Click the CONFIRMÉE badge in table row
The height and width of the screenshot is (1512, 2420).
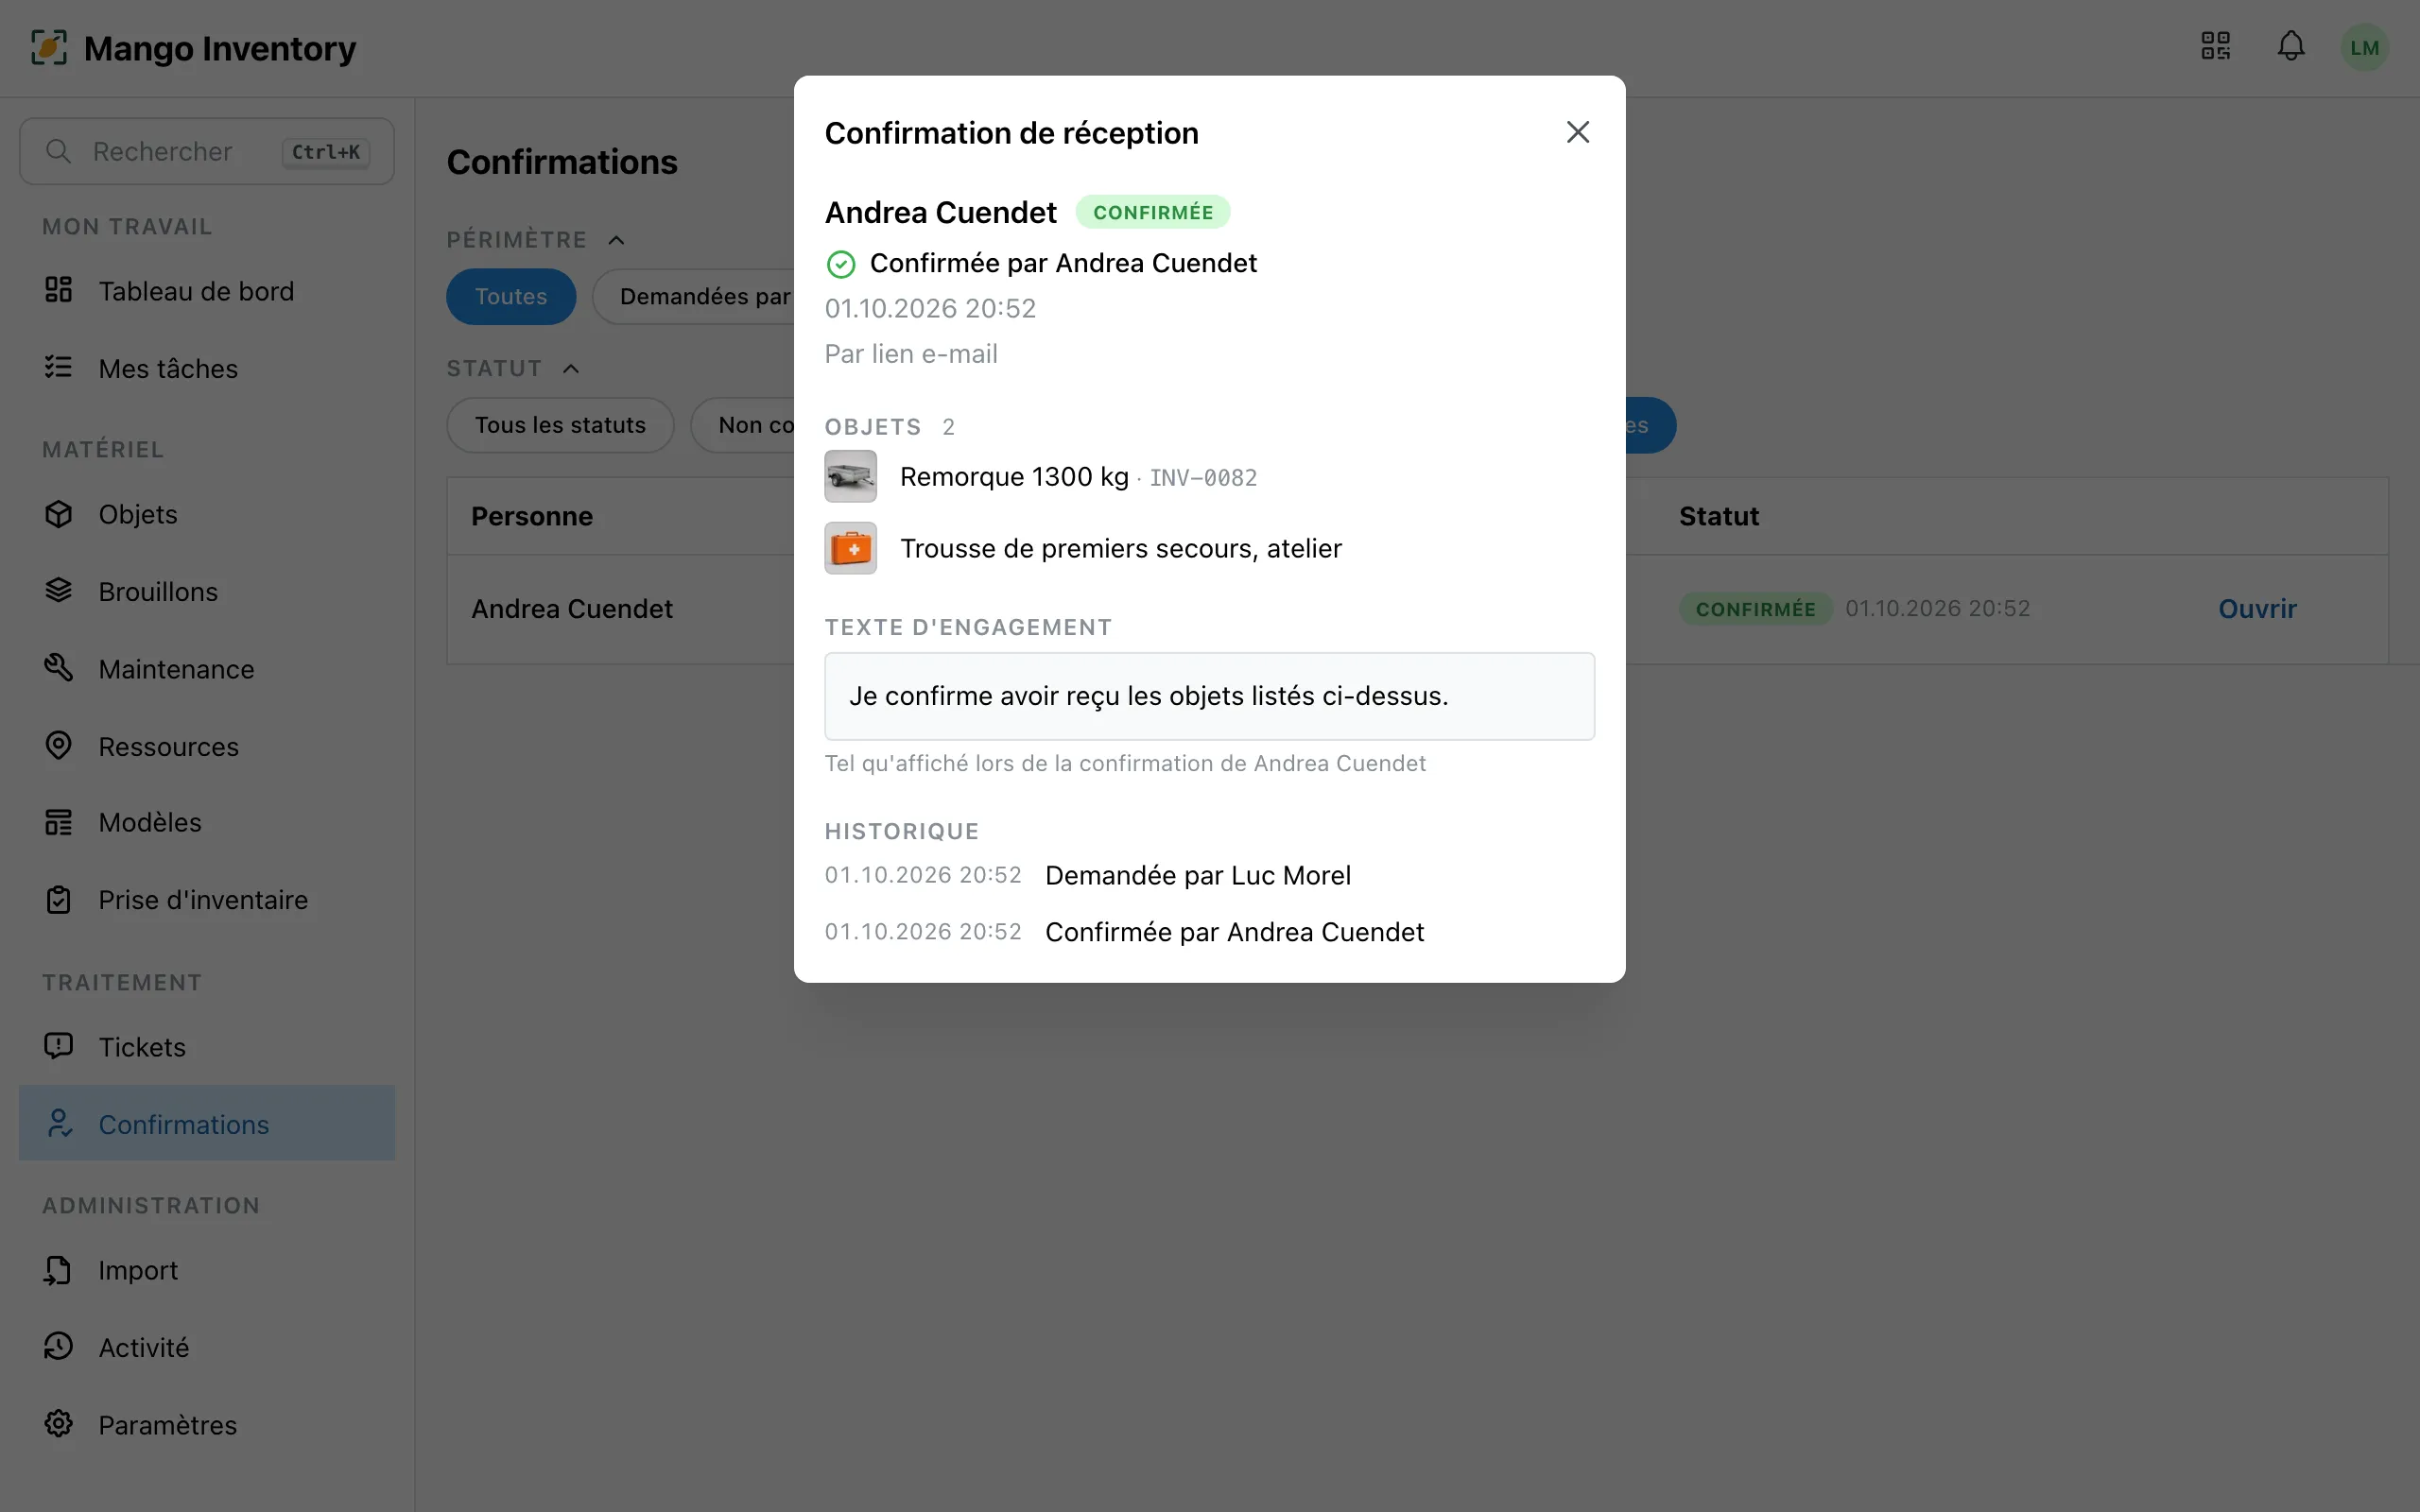coord(1755,609)
